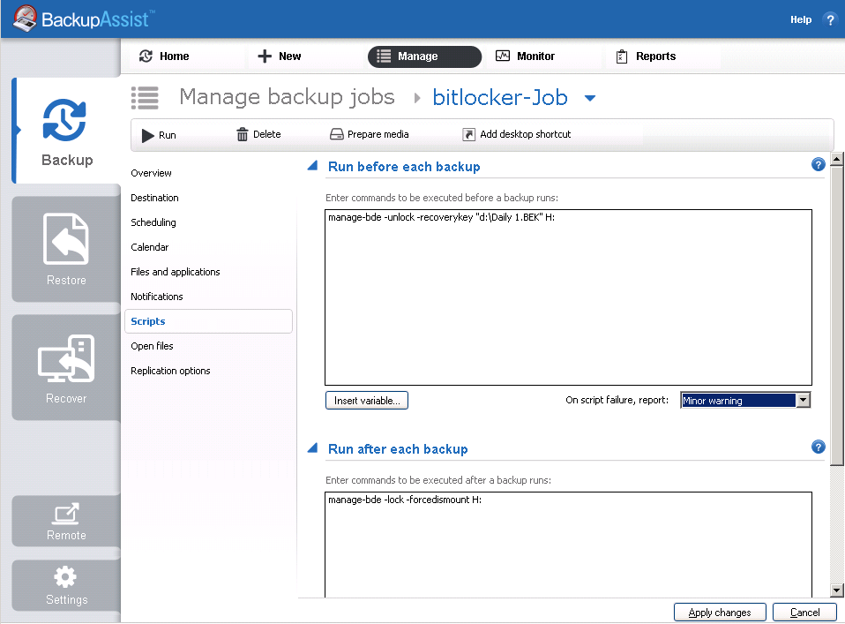This screenshot has height=624, width=845.
Task: Expand the bitlocker-Job dropdown arrow
Action: pos(590,98)
